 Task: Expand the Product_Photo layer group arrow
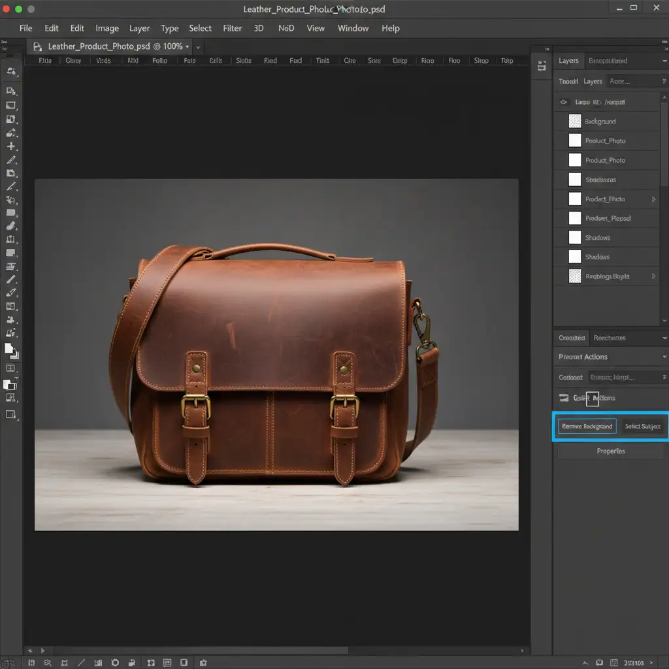(x=654, y=199)
